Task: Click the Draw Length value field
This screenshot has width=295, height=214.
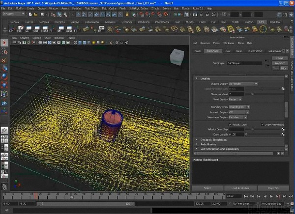Action: point(236,134)
